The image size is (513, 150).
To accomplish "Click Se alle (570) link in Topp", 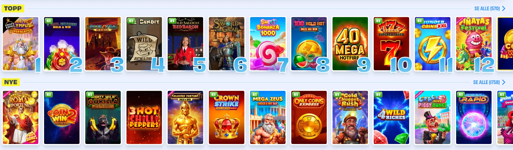I will click(x=487, y=9).
